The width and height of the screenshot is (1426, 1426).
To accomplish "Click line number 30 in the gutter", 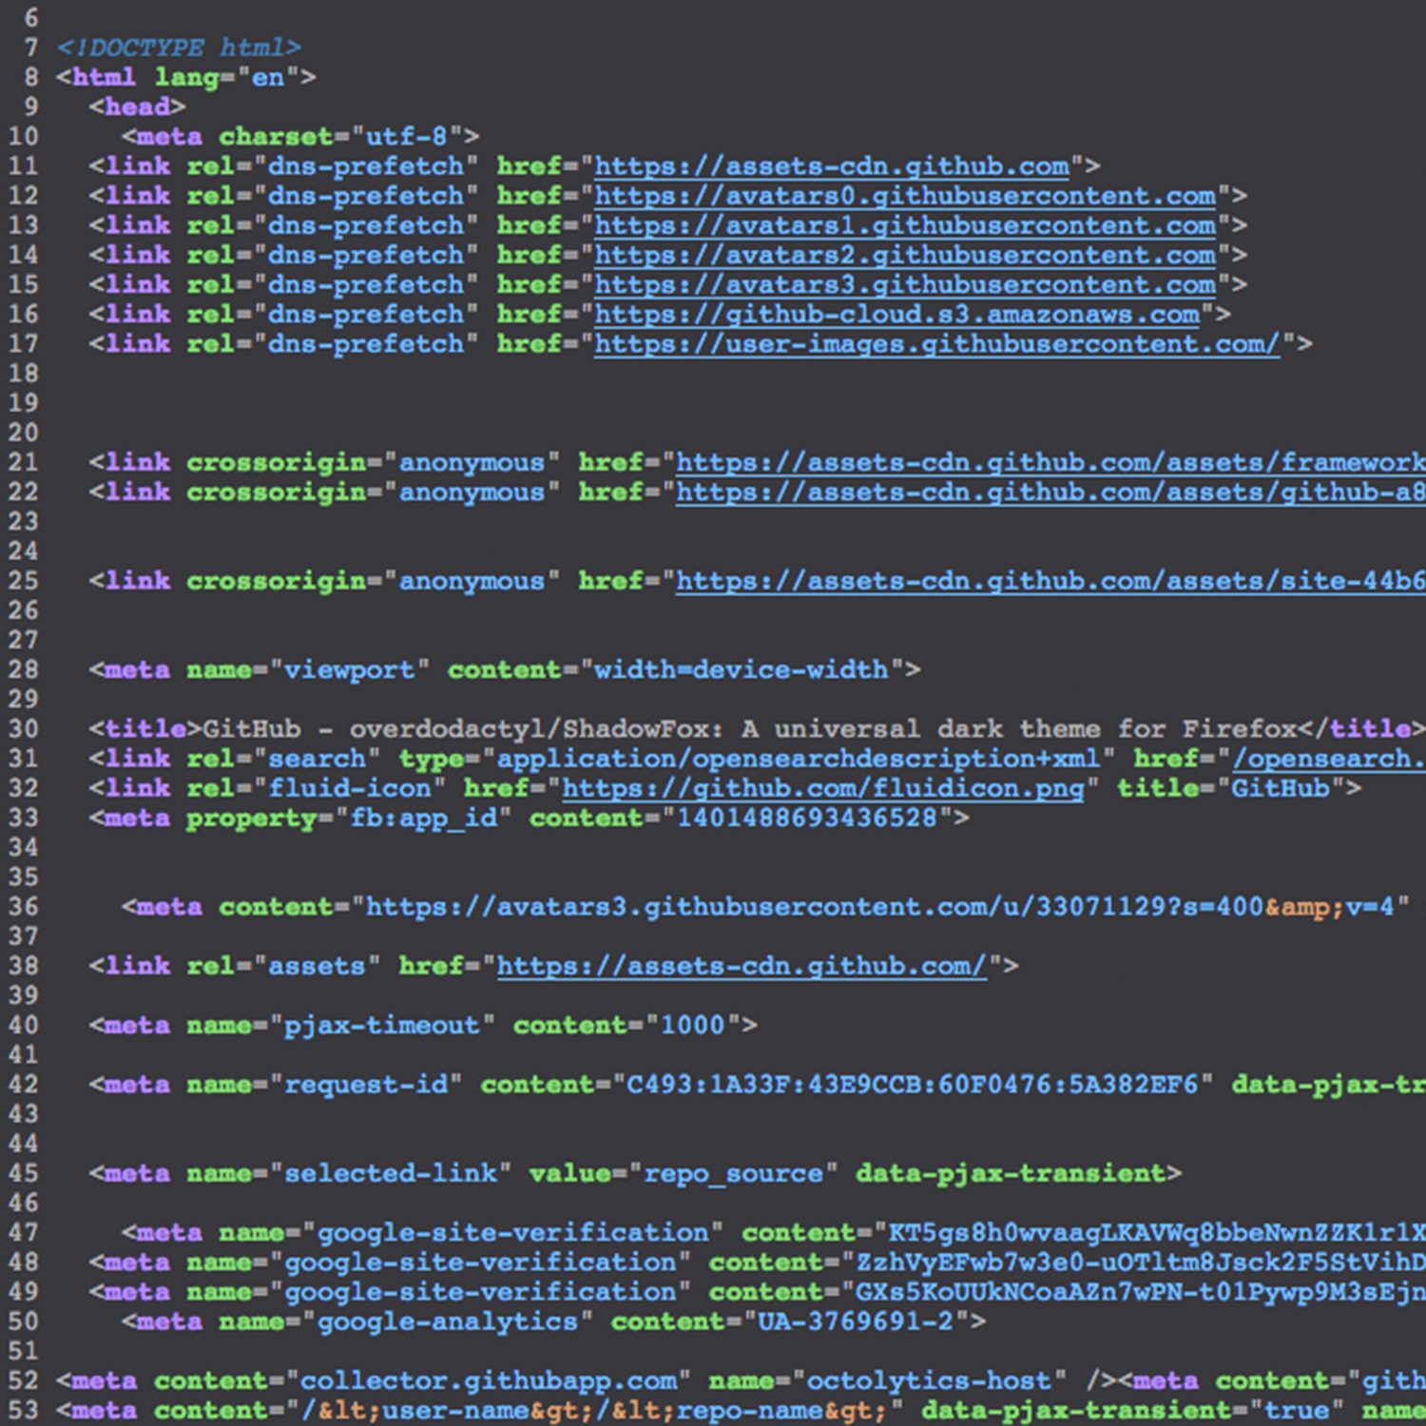I will [x=24, y=729].
